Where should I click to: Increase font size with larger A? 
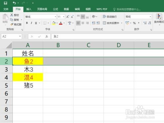tap(68, 17)
